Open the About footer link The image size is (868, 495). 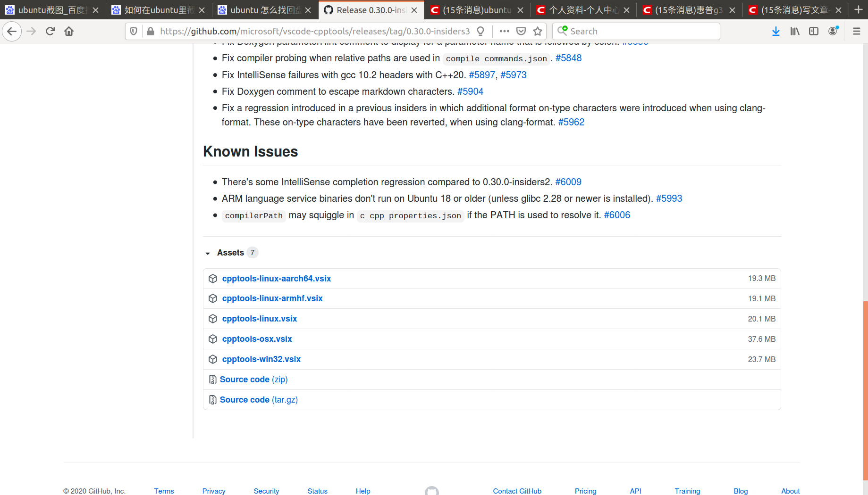(790, 491)
